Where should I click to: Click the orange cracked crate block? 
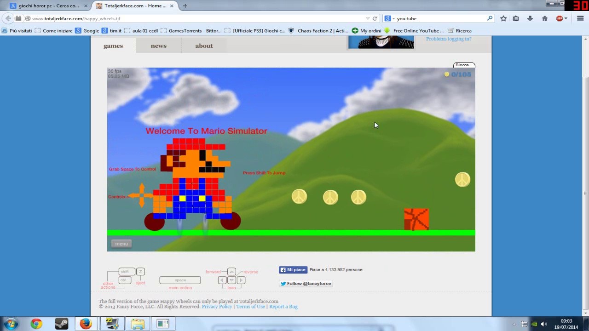[x=416, y=219]
